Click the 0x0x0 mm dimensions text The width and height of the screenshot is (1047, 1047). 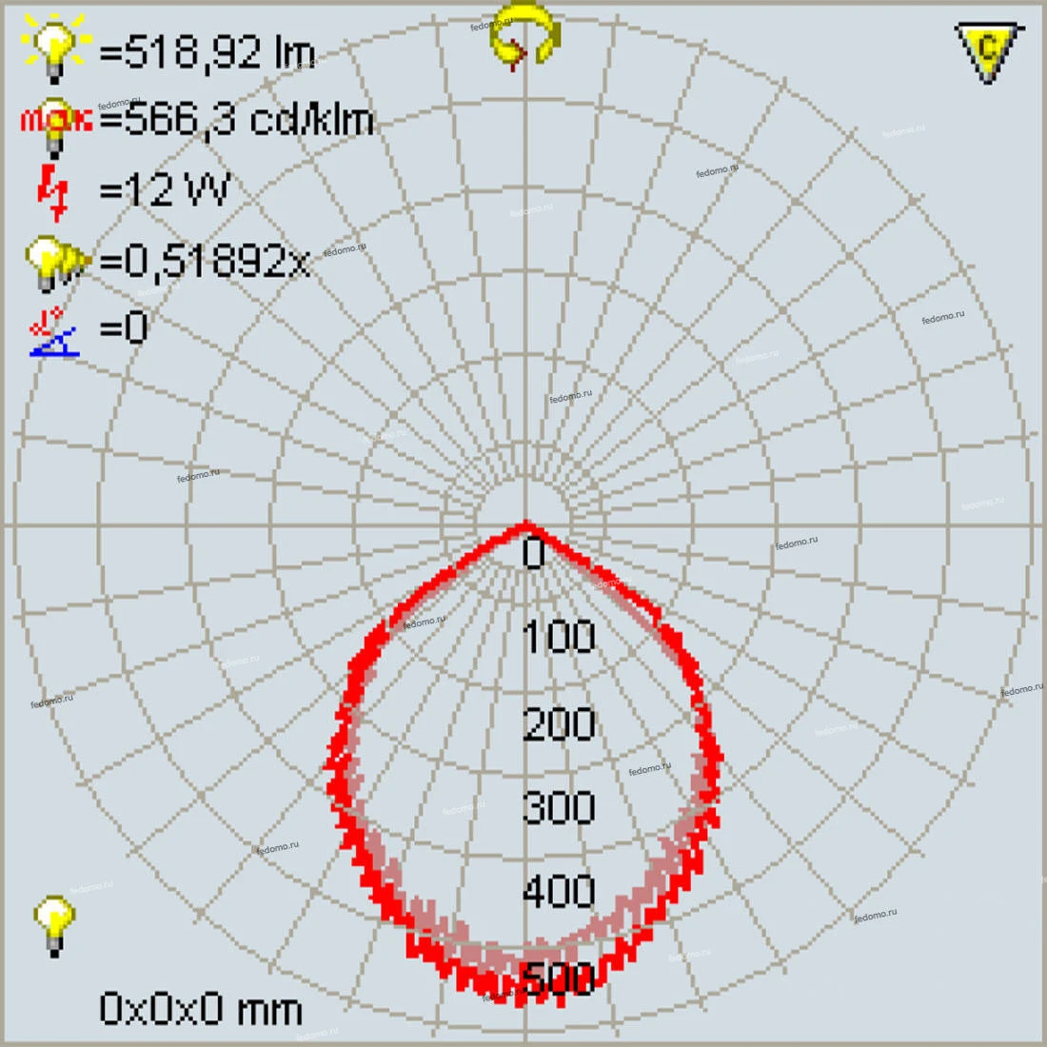tap(201, 1009)
